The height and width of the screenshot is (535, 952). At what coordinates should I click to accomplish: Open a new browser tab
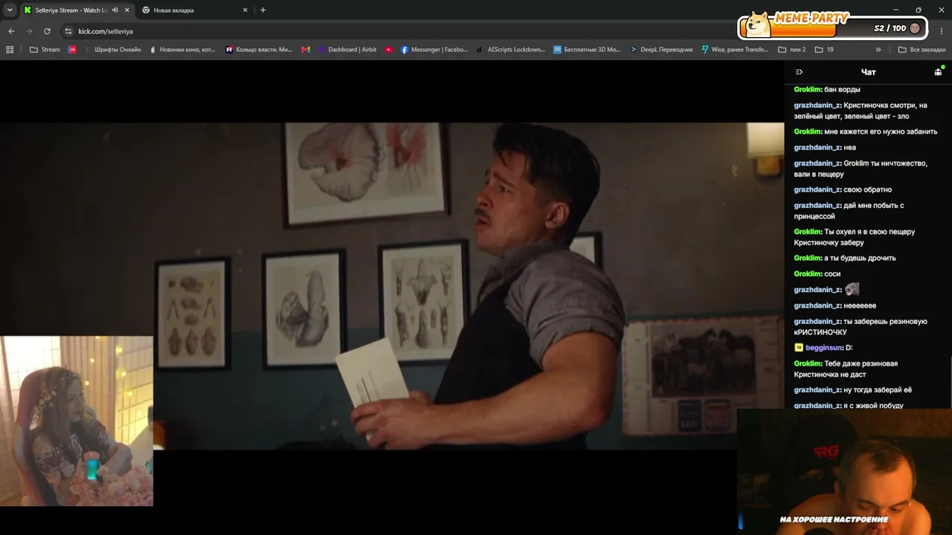(x=263, y=10)
